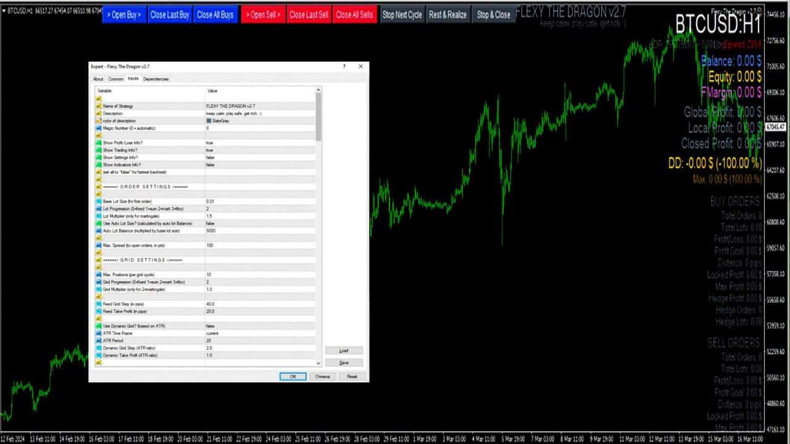The height and width of the screenshot is (444, 790).
Task: Open the Dependencies tab
Action: tap(156, 79)
